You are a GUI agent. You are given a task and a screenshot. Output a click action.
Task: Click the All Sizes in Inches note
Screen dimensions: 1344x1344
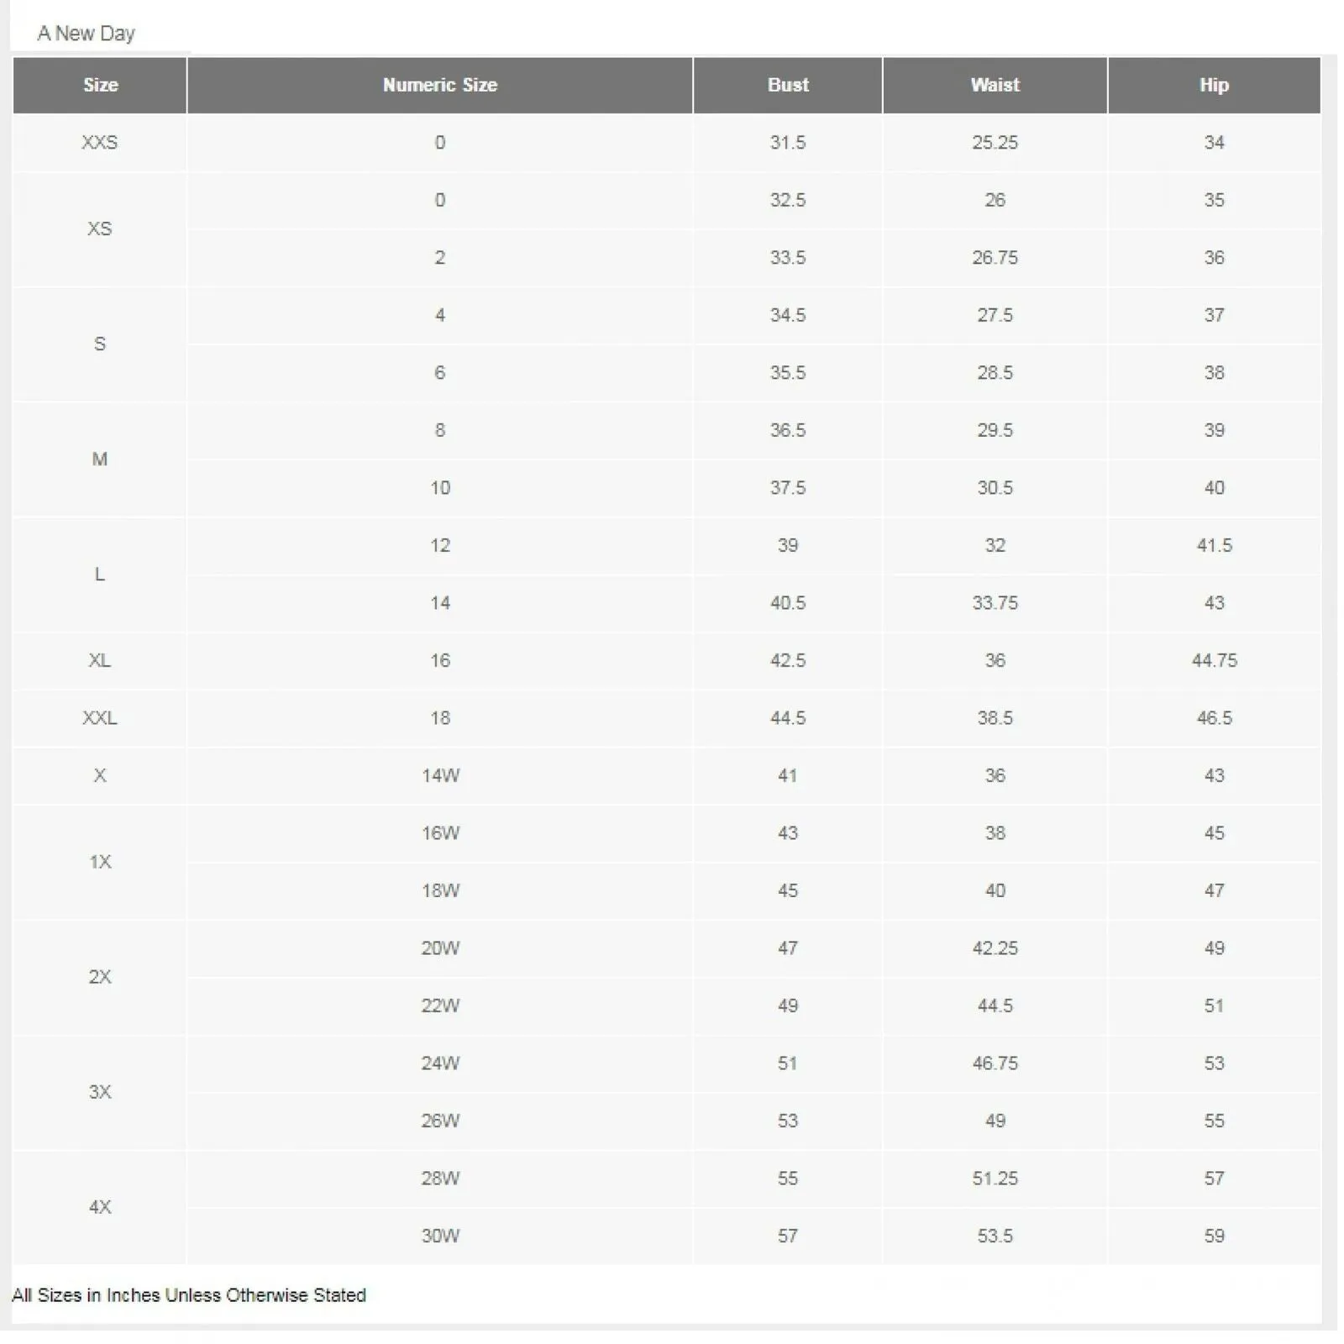pyautogui.click(x=189, y=1295)
